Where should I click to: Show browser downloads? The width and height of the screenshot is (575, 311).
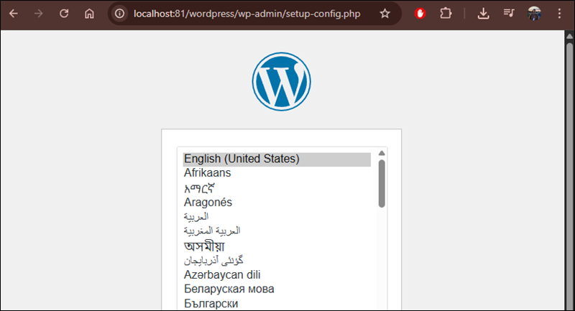click(483, 14)
